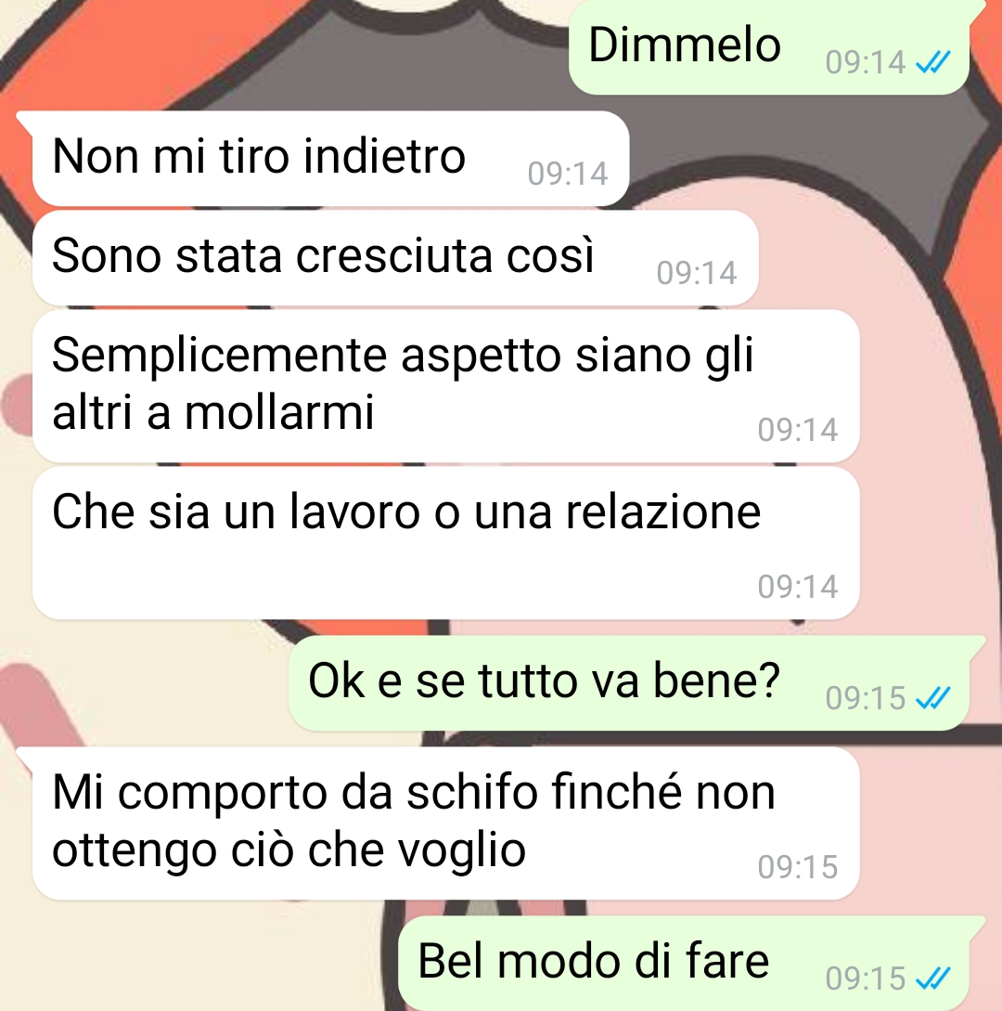1002x1011 pixels.
Task: Click the read checkmarks on 'Ok e se tutto va bene?'
Action: click(x=932, y=697)
